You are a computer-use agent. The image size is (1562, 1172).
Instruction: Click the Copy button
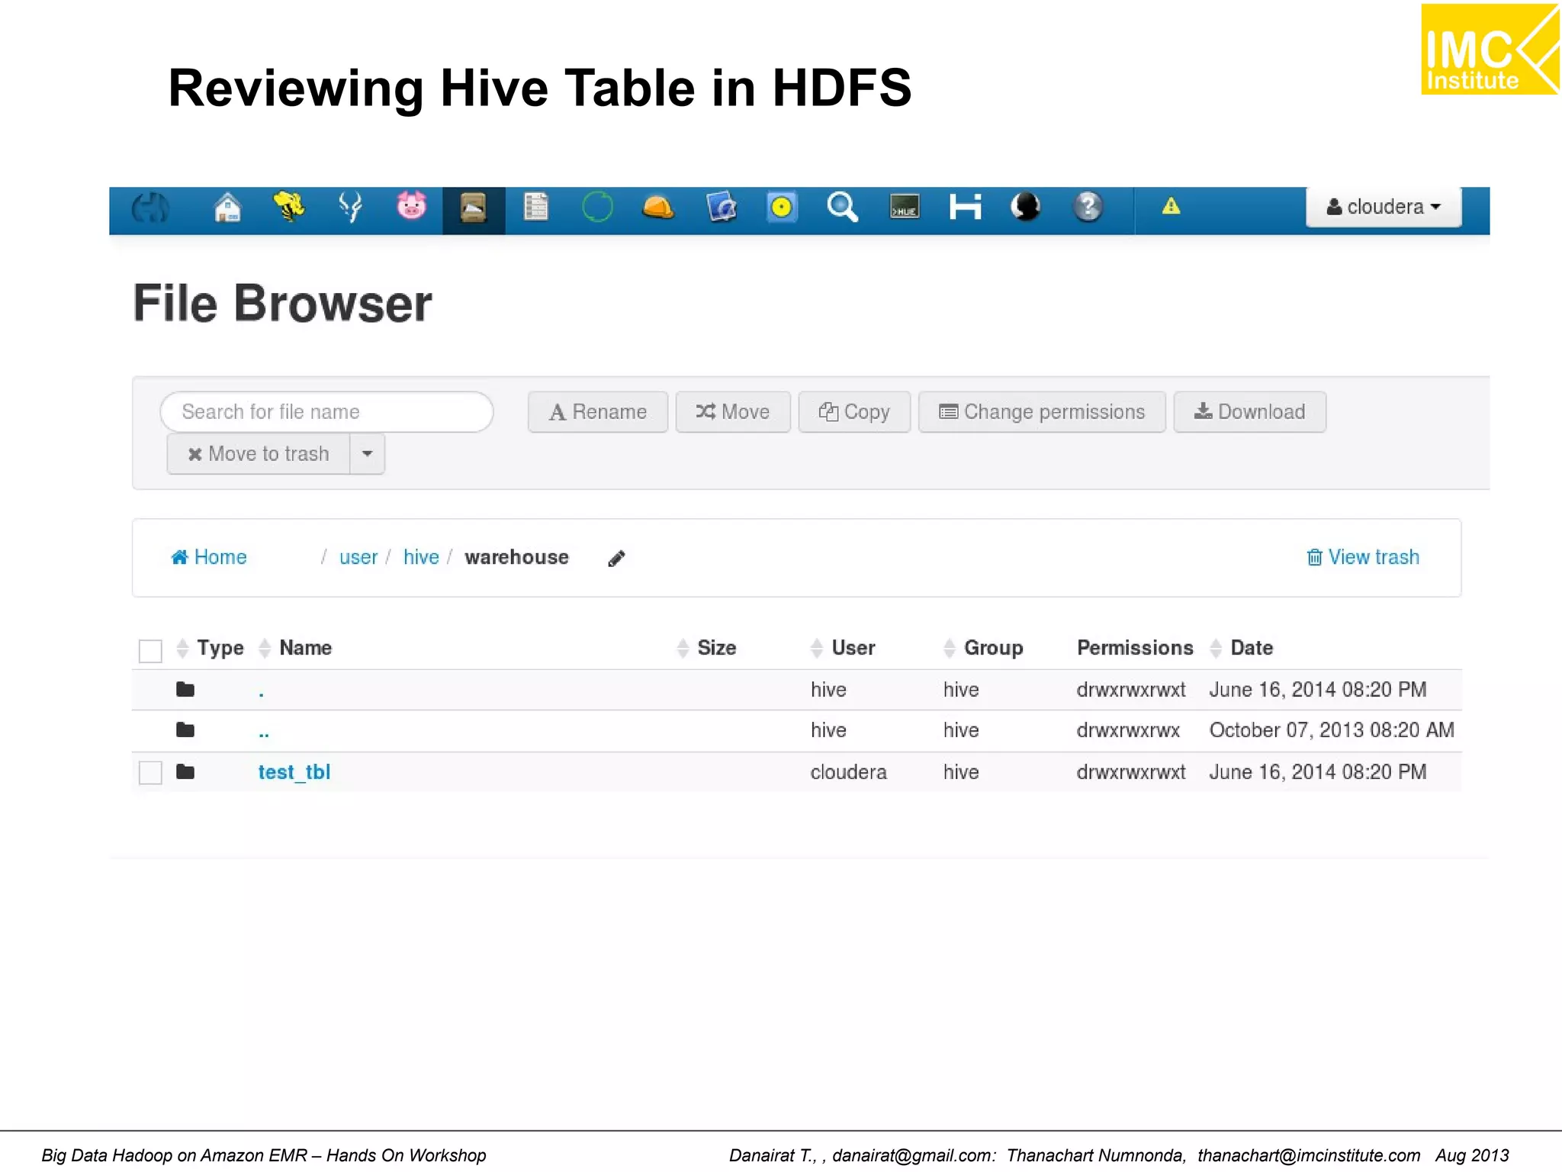pos(854,412)
